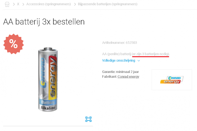The height and width of the screenshot is (131, 197).
Task: Go to Accessoires (springnummers) breadcrumb
Action: pos(48,4)
